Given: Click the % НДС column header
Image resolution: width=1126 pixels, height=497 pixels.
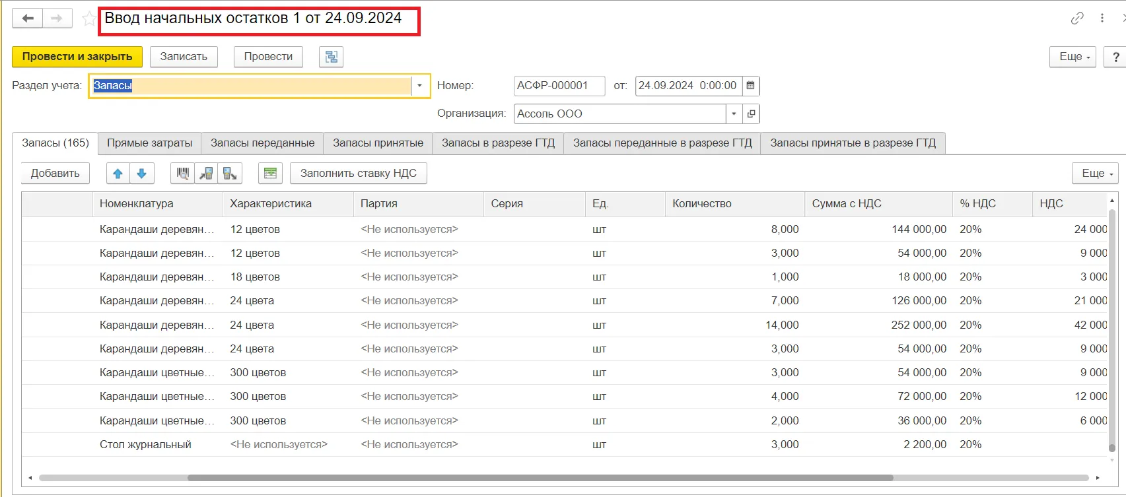Looking at the screenshot, I should tap(993, 204).
